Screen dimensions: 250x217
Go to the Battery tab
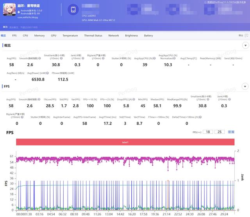click(x=148, y=36)
